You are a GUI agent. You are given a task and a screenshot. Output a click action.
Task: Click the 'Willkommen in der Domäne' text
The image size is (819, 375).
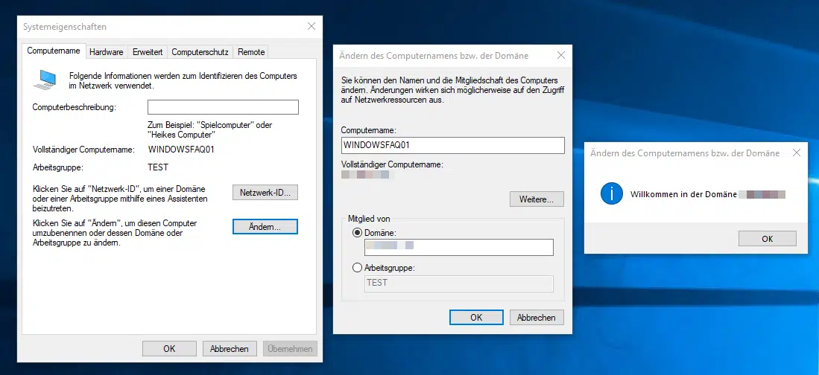coord(683,194)
